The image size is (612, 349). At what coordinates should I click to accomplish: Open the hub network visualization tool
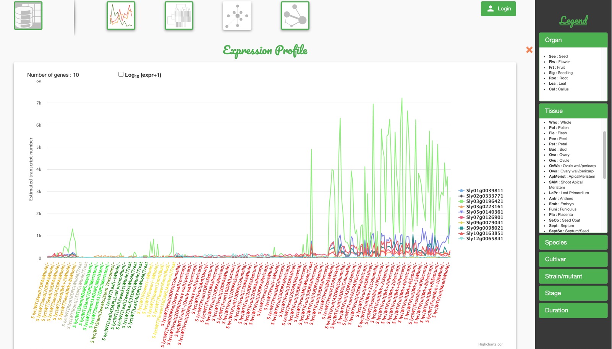237,16
